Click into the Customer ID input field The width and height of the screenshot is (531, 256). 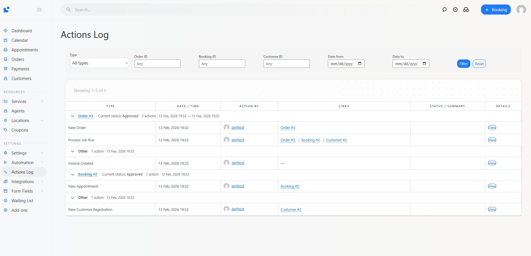point(286,64)
